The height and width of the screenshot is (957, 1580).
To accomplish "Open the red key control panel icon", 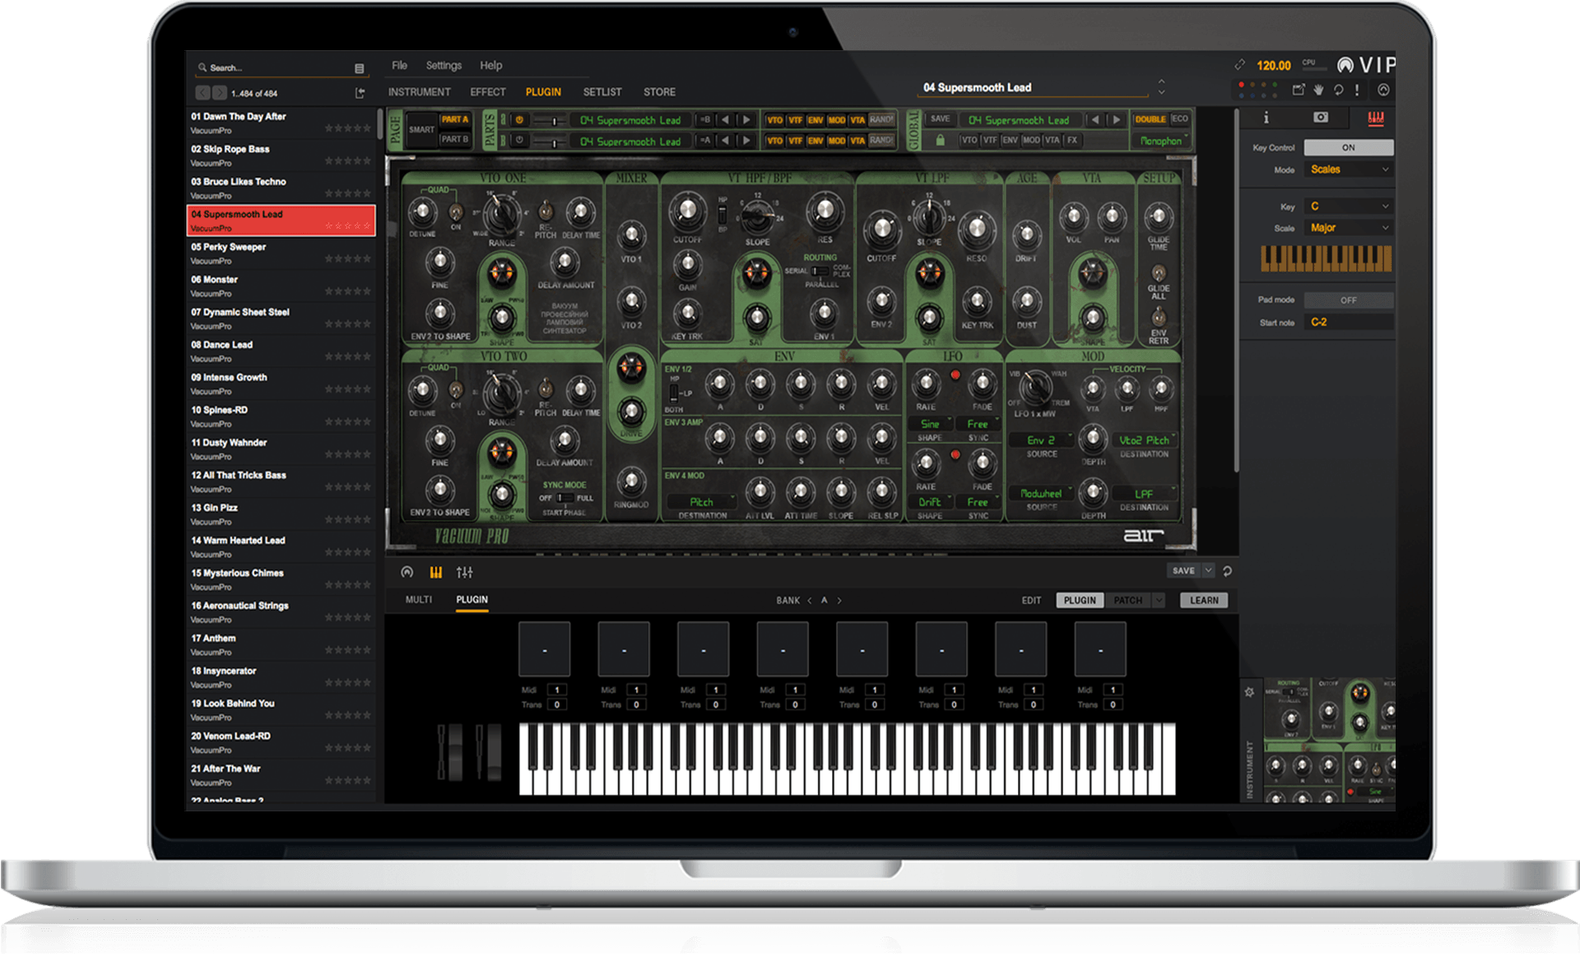I will [1376, 118].
